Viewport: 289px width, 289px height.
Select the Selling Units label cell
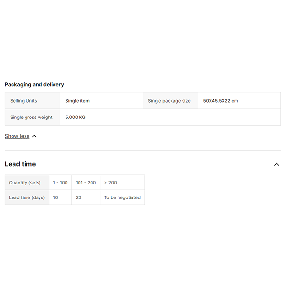click(24, 101)
